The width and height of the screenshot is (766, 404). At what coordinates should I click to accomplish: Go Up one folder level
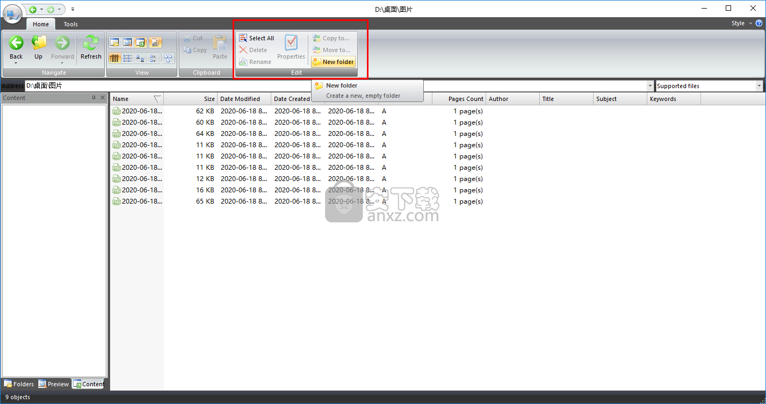pos(38,47)
